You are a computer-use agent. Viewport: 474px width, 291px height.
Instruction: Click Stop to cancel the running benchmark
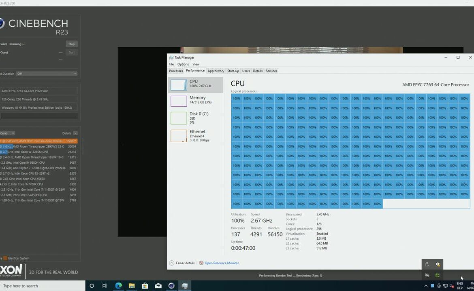(71, 44)
